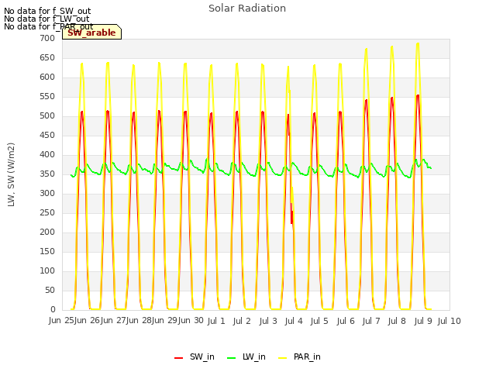Image resolution: width=496 pixels, height=372 pixels.
Task: Click the green LW_in legend swatch
Action: (232, 358)
